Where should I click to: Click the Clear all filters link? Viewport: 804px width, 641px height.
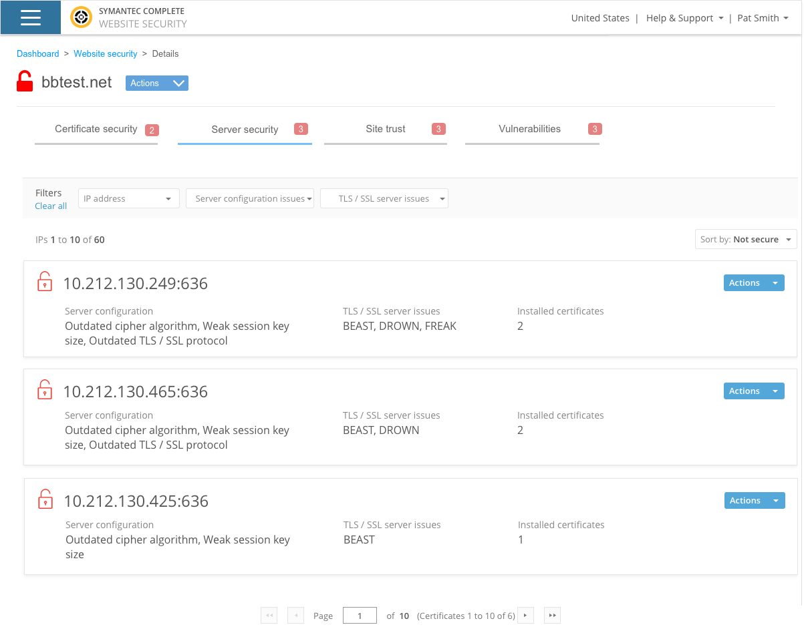pos(51,206)
